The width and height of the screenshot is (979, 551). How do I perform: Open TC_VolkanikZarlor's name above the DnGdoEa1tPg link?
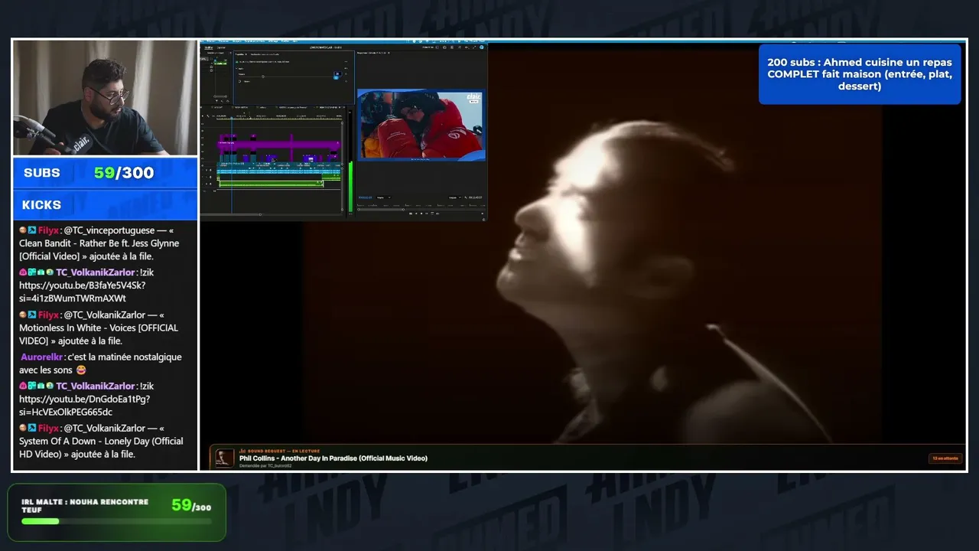[x=95, y=386]
